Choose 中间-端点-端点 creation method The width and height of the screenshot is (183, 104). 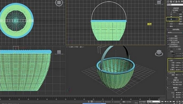tap(171, 84)
